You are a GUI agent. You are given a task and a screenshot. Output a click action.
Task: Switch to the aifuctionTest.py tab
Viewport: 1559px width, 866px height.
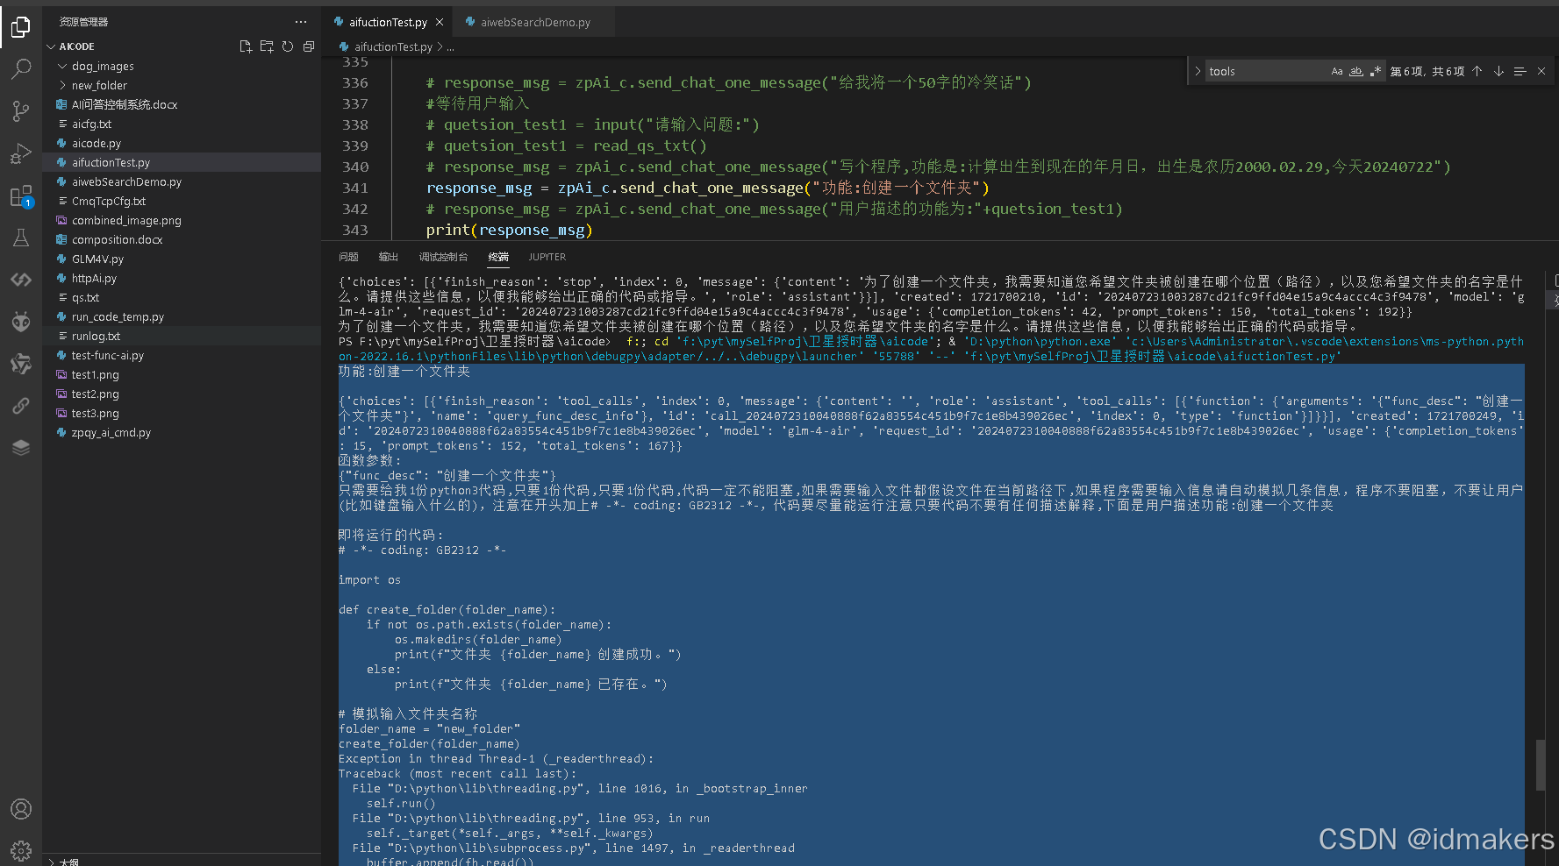[386, 22]
